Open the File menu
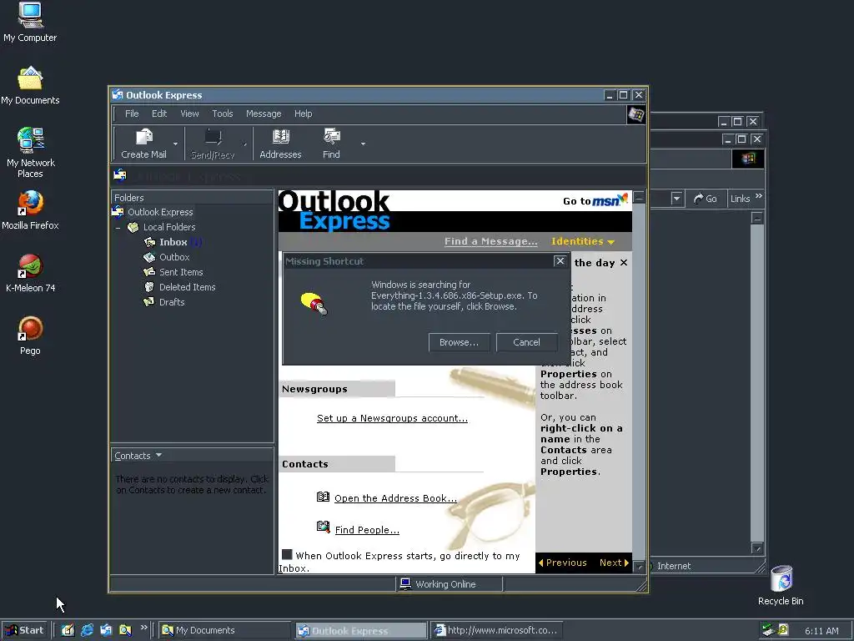The image size is (854, 641). coord(132,114)
